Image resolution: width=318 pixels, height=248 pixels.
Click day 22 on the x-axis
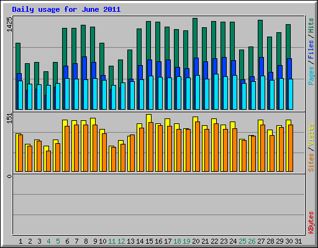tap(214, 241)
